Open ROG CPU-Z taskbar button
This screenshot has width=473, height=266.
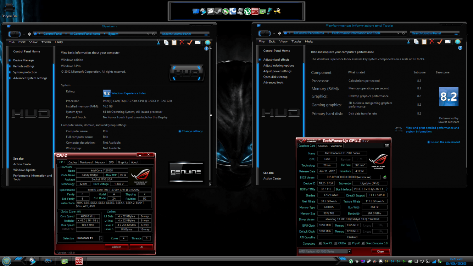(x=79, y=261)
